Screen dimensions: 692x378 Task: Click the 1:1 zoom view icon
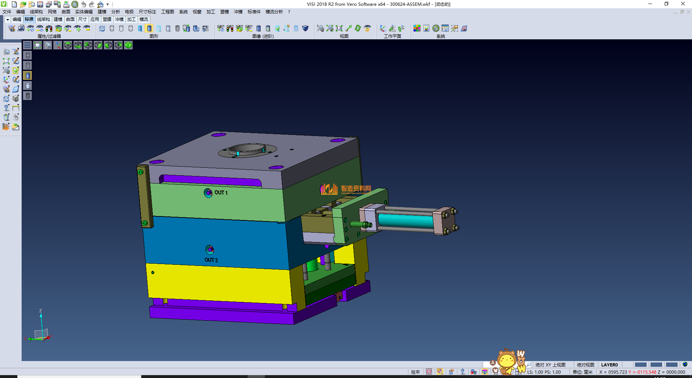(x=339, y=28)
